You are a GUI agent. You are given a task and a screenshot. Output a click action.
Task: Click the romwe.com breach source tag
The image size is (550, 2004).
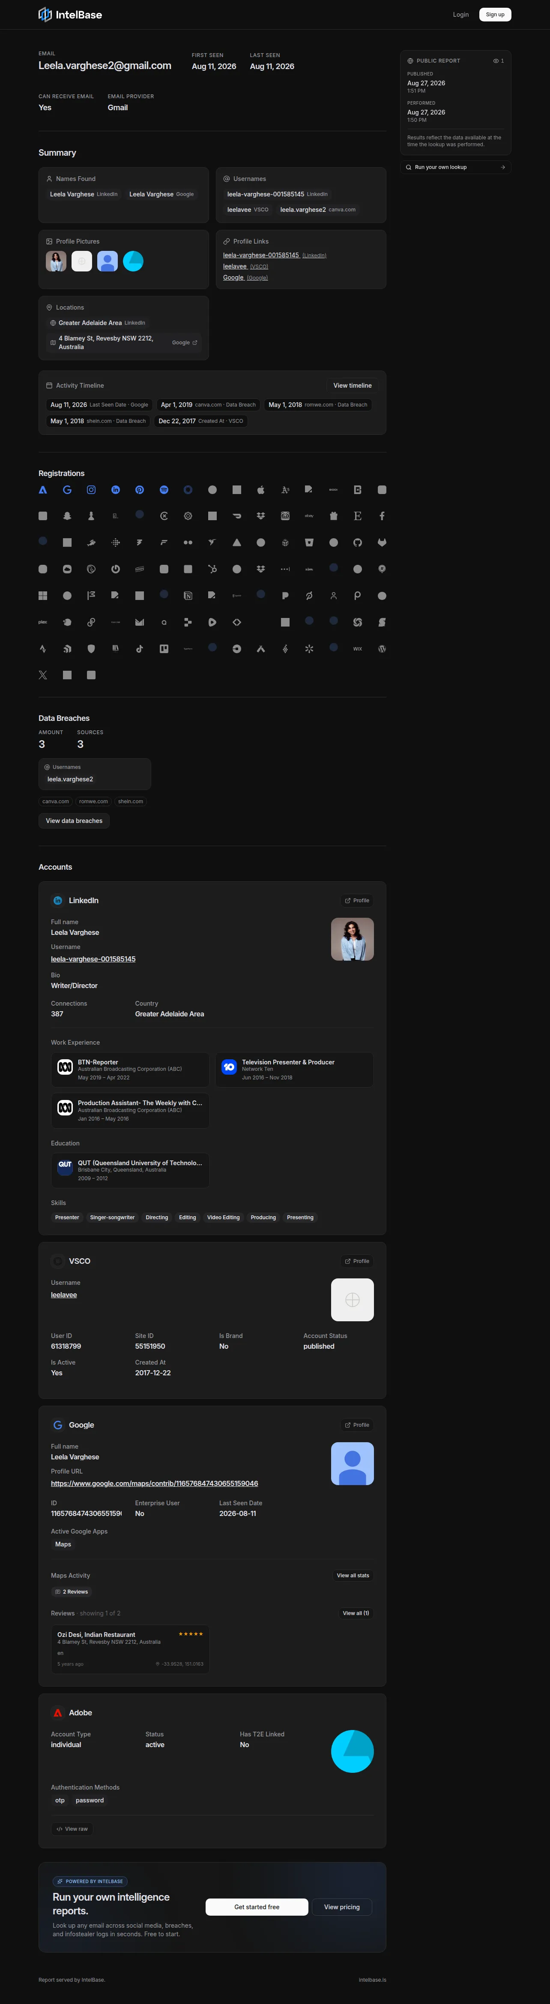pos(93,801)
